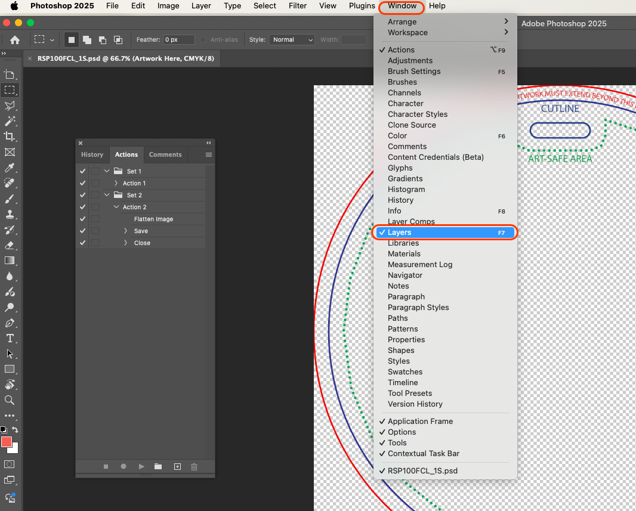The image size is (636, 511).
Task: Swap foreground and background colors
Action: click(15, 429)
